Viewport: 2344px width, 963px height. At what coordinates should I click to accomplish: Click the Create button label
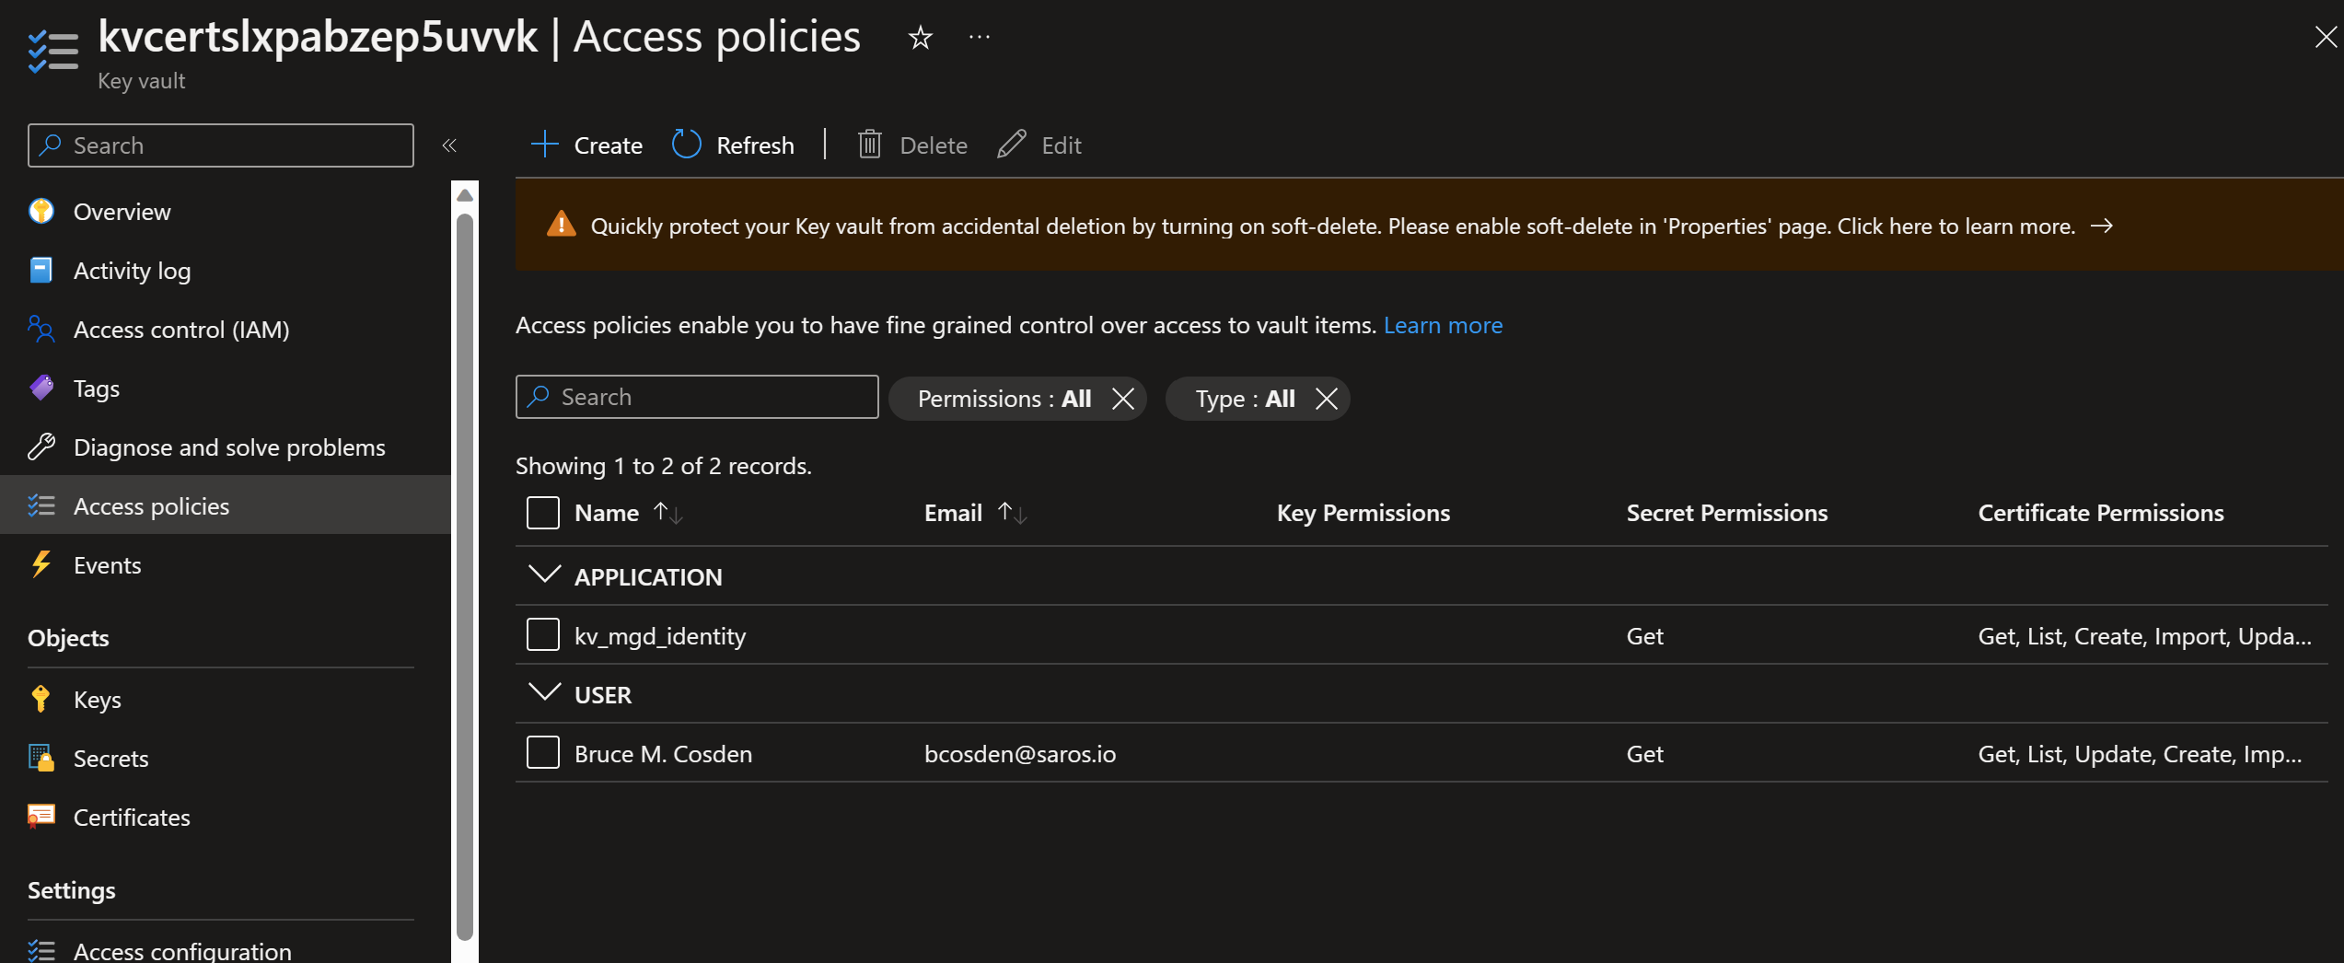(608, 145)
